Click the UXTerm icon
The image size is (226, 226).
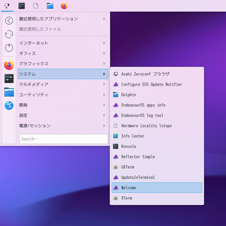(116, 167)
